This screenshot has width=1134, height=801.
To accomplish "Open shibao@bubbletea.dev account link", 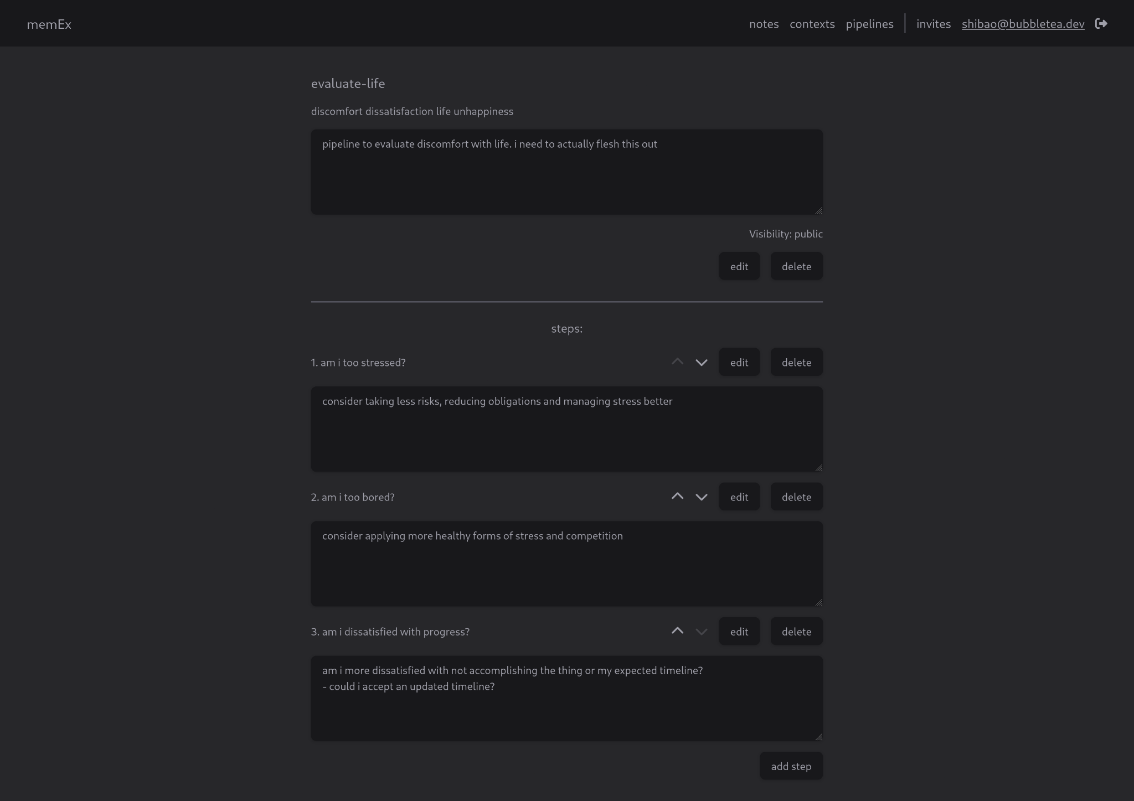I will (x=1023, y=24).
